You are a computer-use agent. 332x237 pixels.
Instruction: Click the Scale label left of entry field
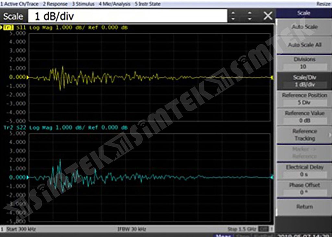tap(13, 16)
